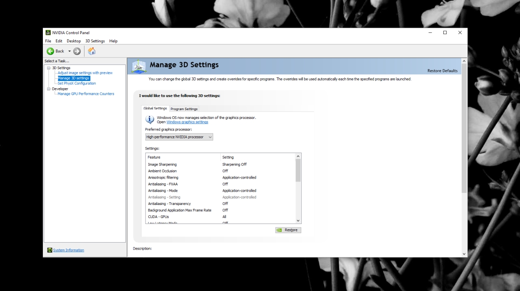Open the File menu

coord(48,41)
